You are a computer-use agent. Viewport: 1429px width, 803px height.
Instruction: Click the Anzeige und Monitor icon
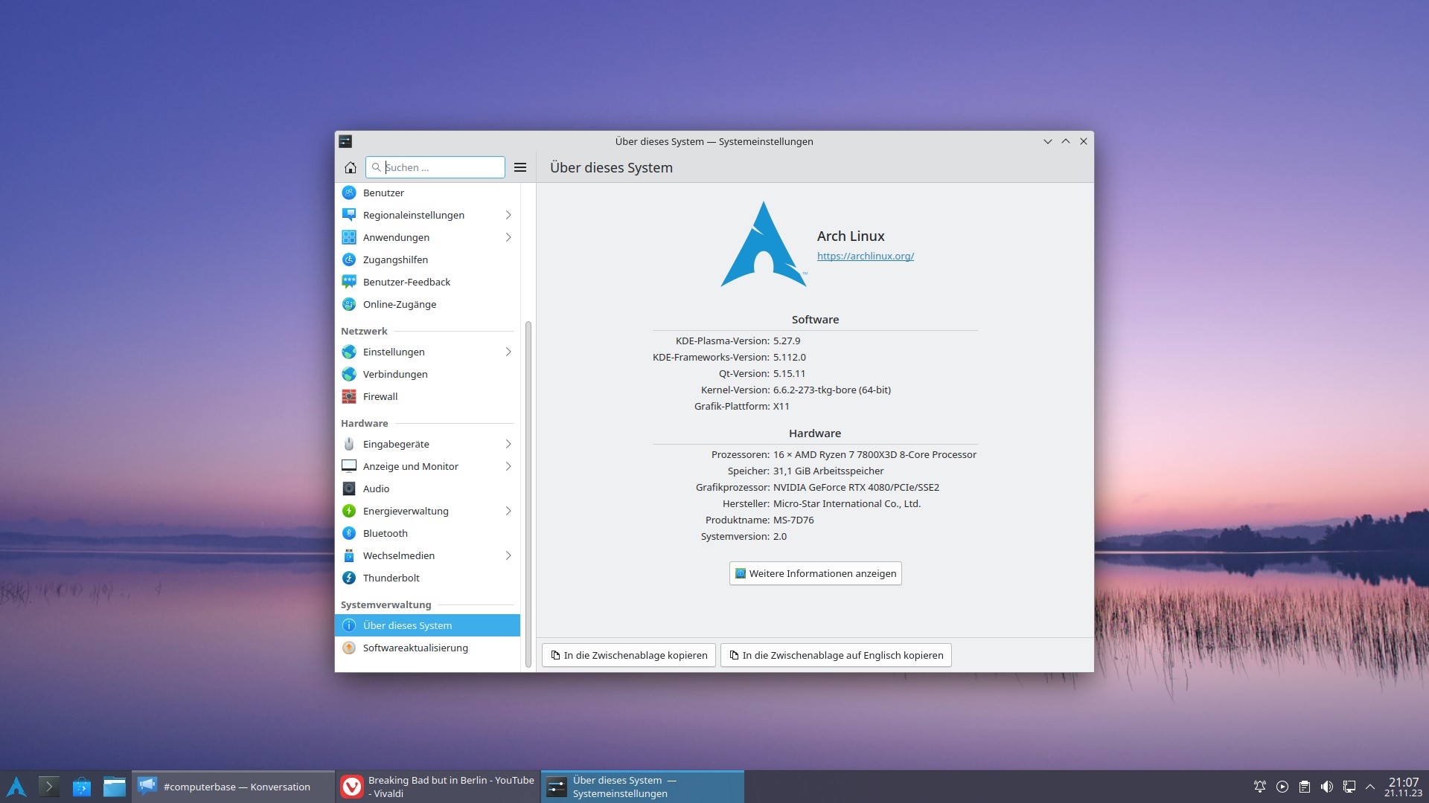pos(349,466)
